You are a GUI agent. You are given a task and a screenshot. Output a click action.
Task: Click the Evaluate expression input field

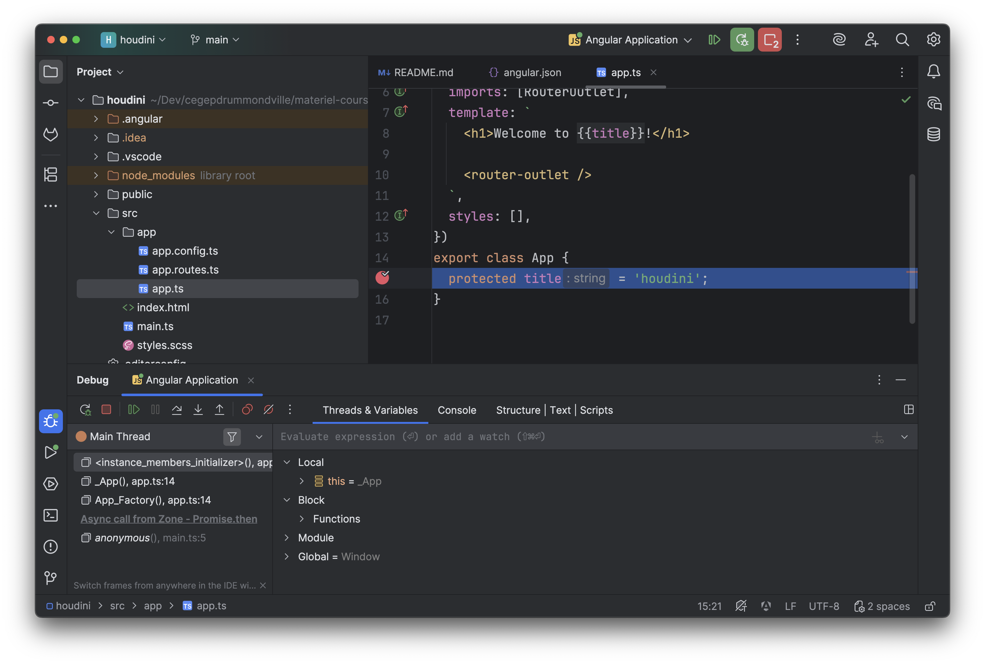(x=572, y=437)
